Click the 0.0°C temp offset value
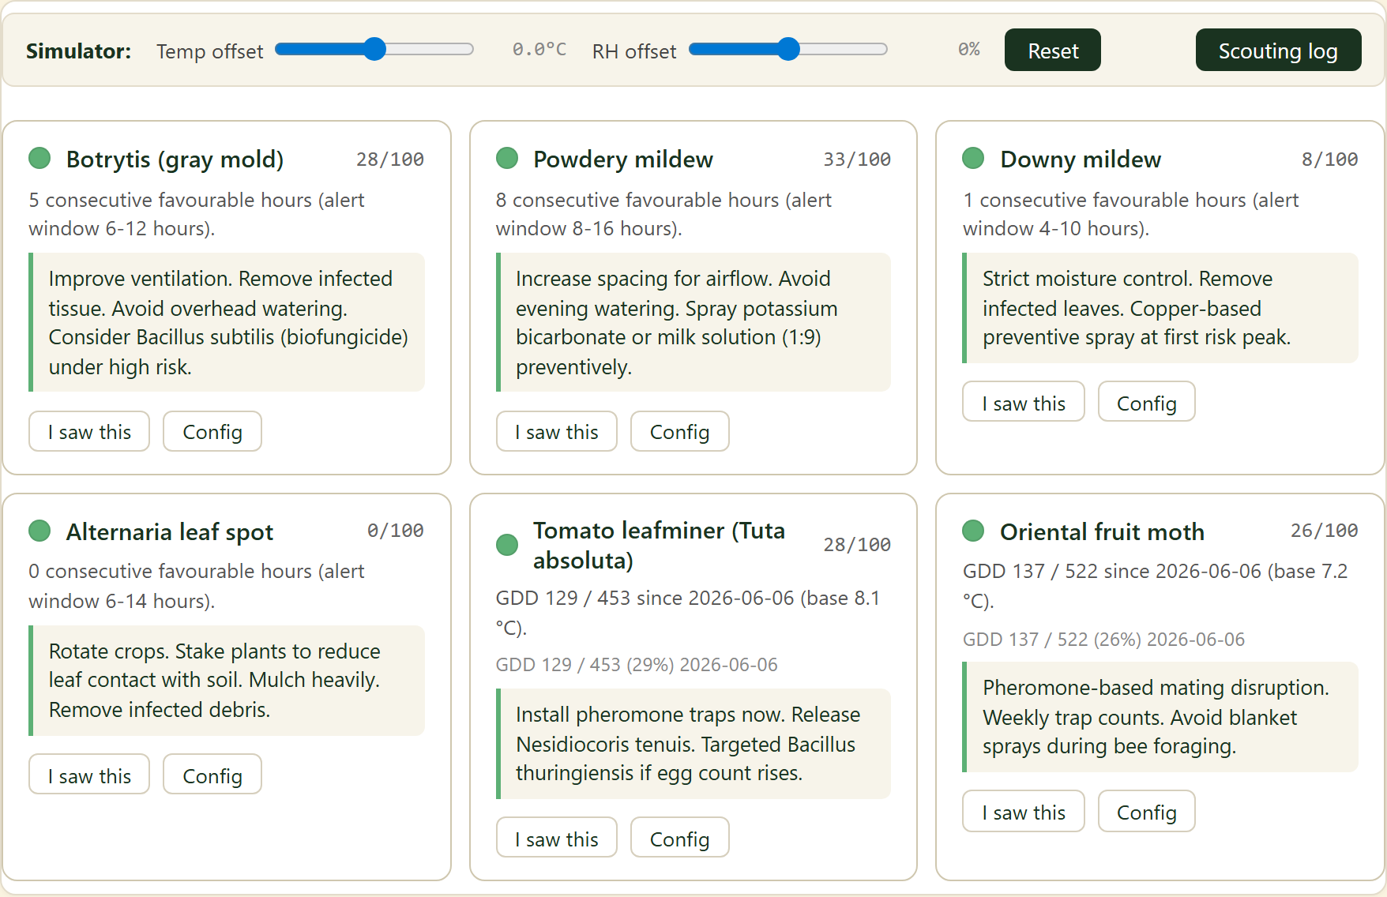The image size is (1387, 897). click(539, 50)
